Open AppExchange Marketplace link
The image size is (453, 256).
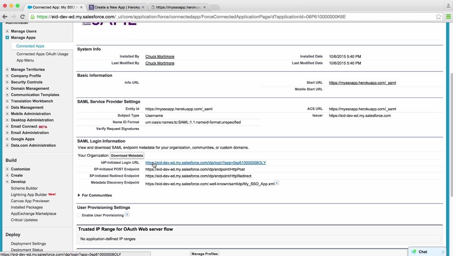coord(33,214)
